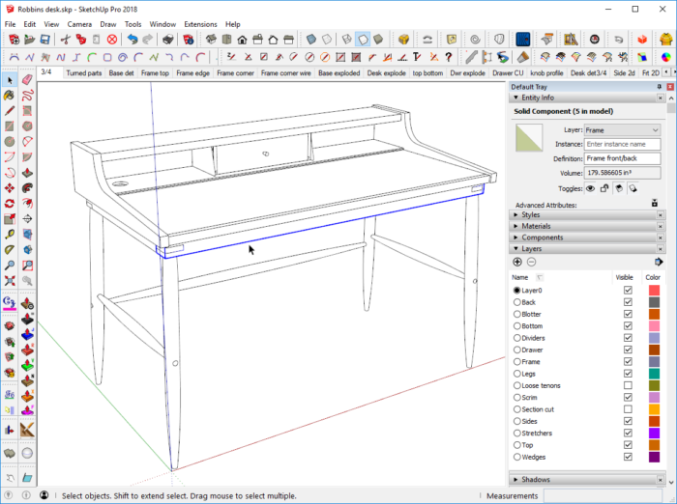Open a file with folder icon

click(x=29, y=40)
